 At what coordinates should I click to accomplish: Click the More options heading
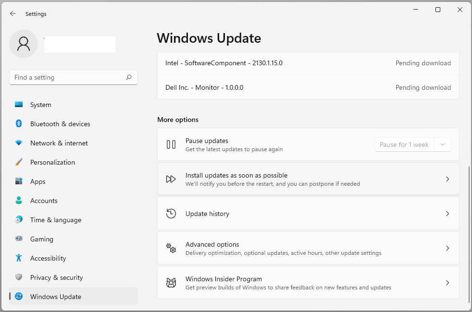(x=178, y=120)
